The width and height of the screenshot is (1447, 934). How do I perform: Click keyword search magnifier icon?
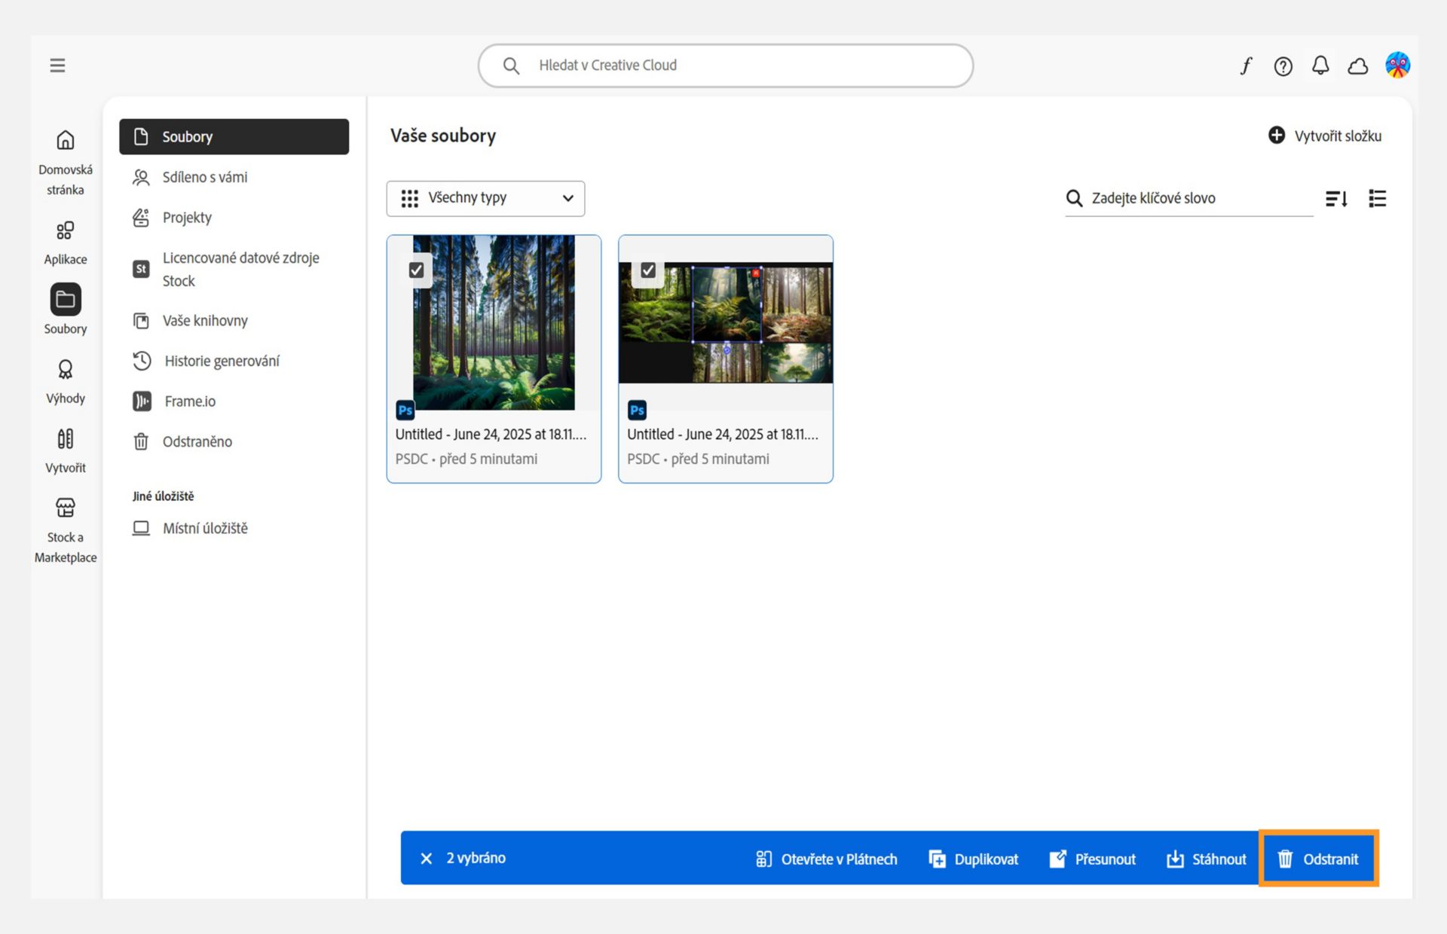[1074, 198]
